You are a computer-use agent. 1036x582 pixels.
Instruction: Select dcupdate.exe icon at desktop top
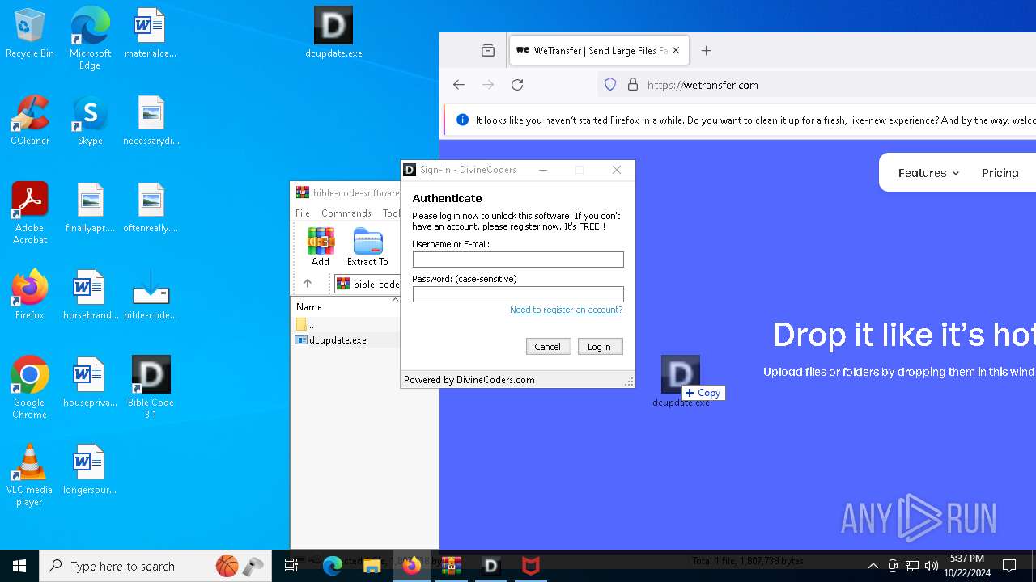click(x=333, y=34)
